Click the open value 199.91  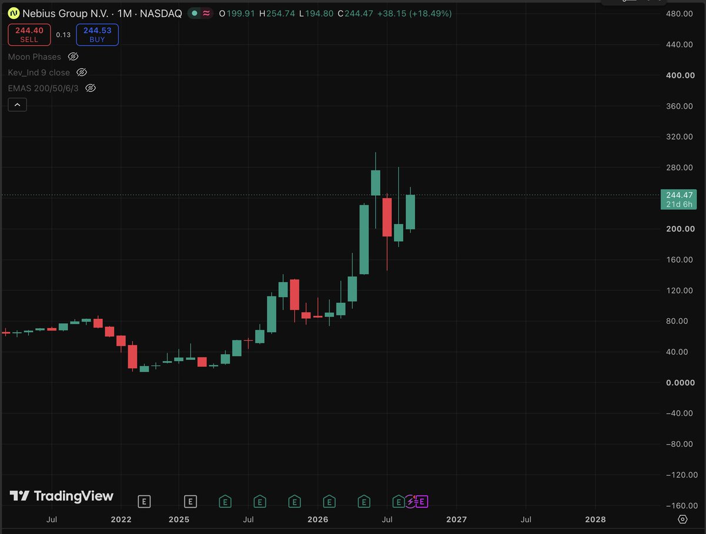241,13
